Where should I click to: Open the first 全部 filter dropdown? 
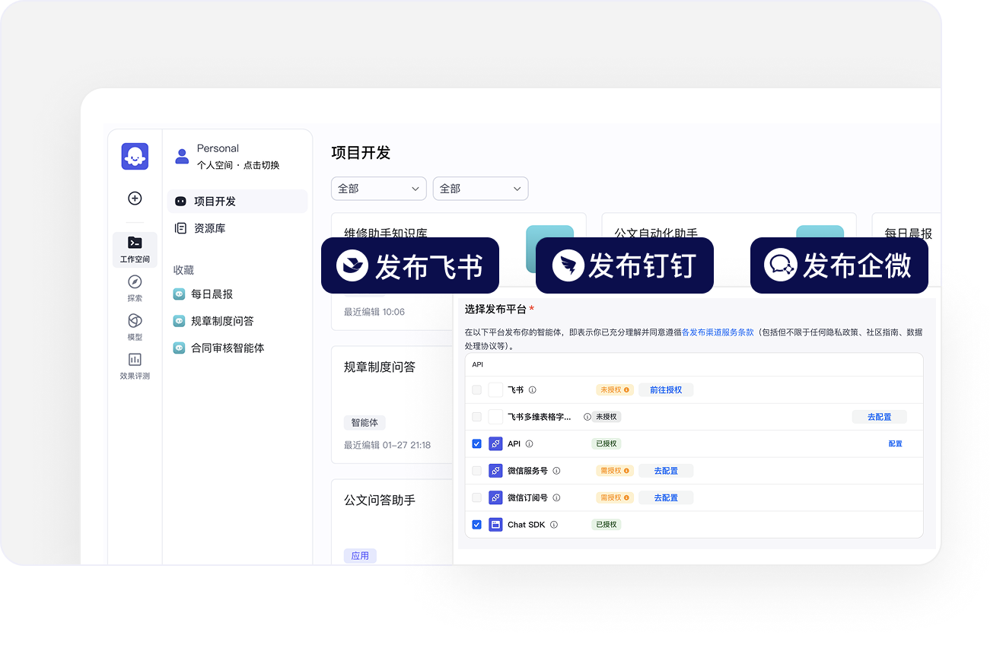click(x=378, y=188)
